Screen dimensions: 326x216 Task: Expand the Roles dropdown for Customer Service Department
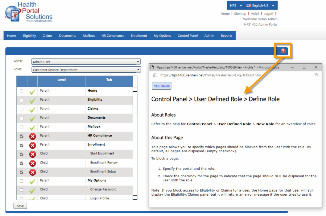(x=86, y=70)
